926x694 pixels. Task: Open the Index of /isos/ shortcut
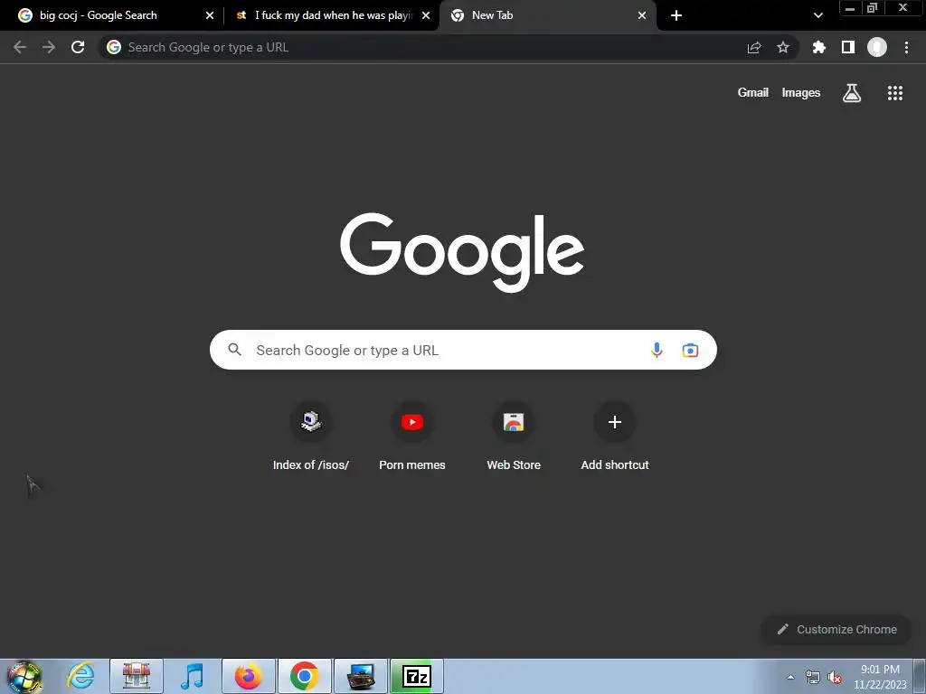click(x=311, y=436)
